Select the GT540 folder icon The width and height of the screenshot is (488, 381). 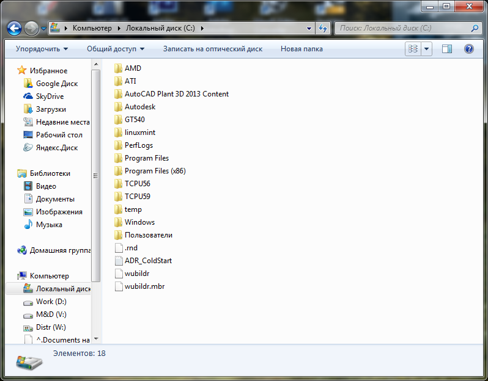click(118, 120)
